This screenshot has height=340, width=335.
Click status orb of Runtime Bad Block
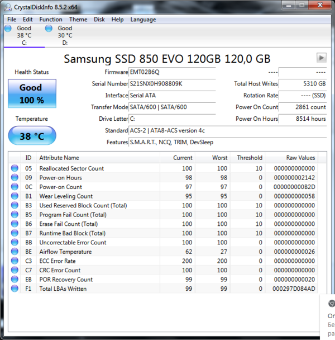coord(15,233)
